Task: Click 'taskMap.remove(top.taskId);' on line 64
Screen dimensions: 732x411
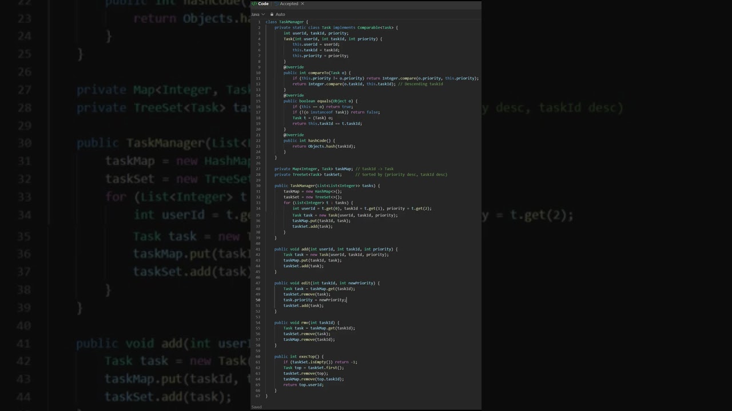Action: point(314,379)
